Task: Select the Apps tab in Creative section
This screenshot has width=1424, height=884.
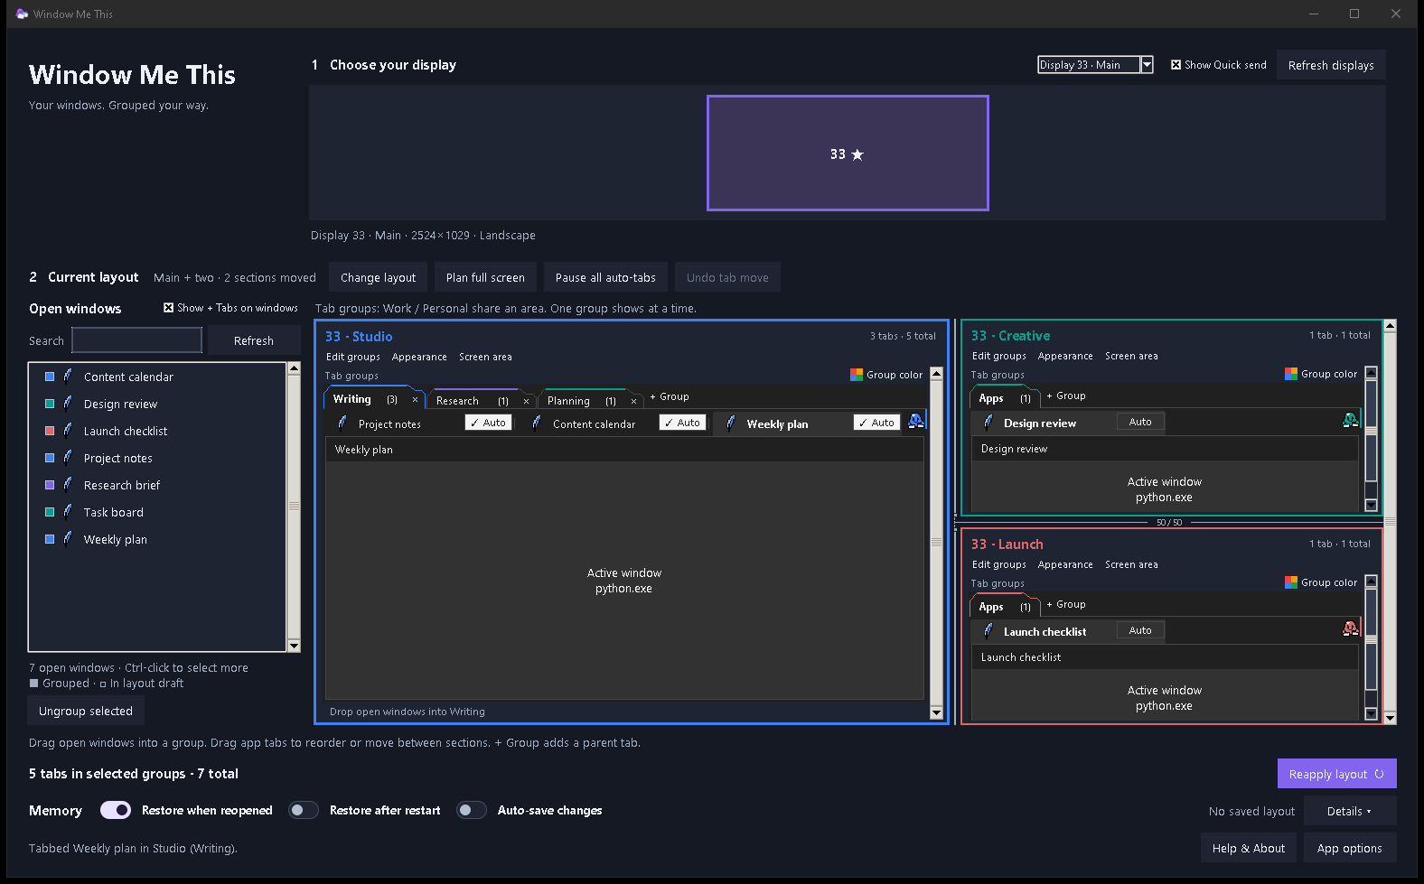Action: 1005,398
